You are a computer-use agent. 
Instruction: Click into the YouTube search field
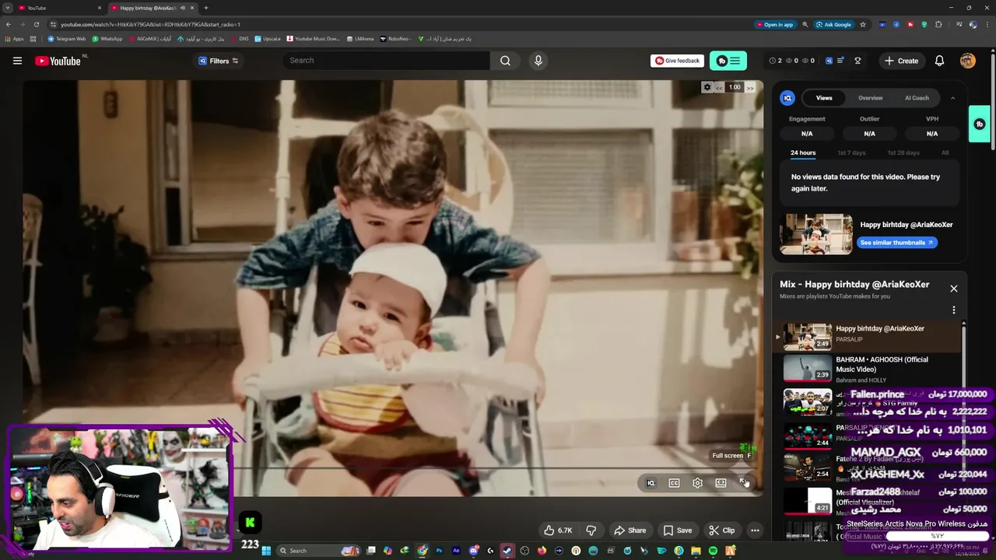click(387, 61)
